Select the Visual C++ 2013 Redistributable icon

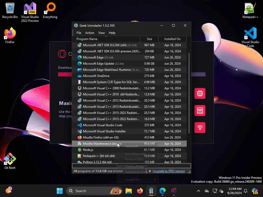point(80,107)
